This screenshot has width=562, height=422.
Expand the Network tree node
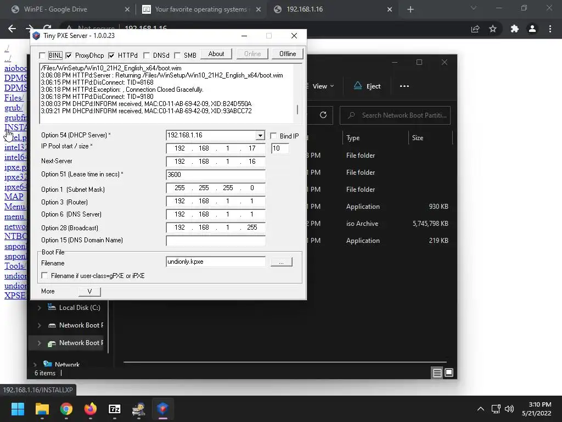[x=35, y=365]
